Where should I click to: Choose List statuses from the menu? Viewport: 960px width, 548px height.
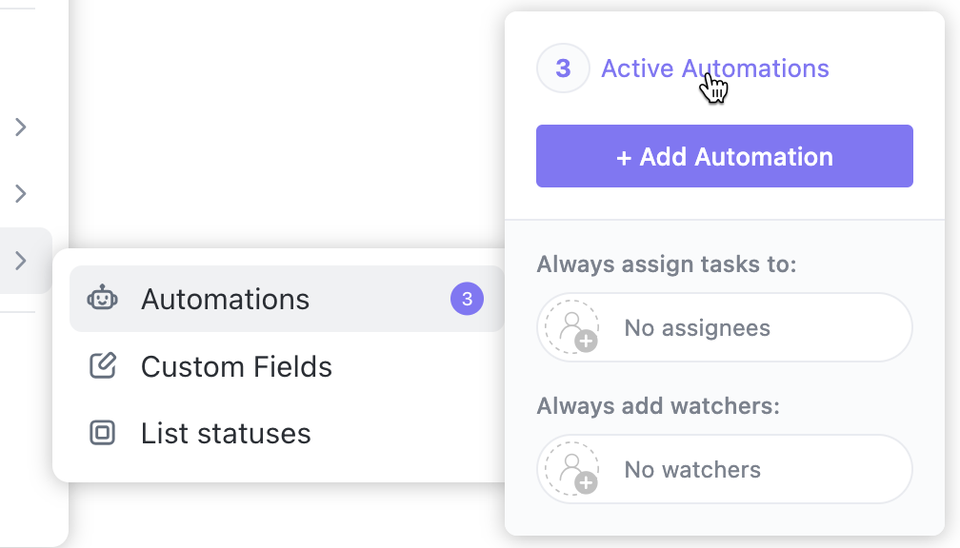(x=226, y=433)
